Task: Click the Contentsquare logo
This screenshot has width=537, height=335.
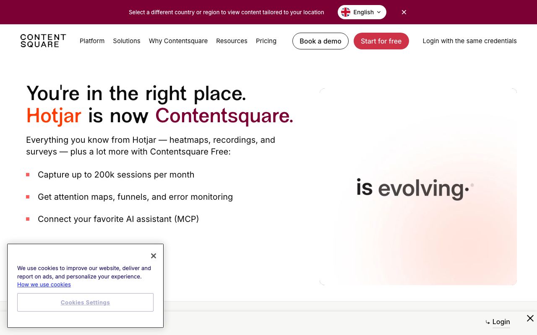Action: (43, 41)
